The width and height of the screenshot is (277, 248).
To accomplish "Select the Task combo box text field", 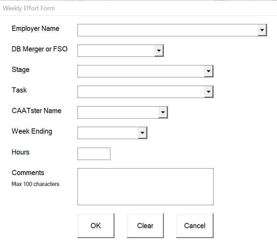I will pyautogui.click(x=141, y=92).
